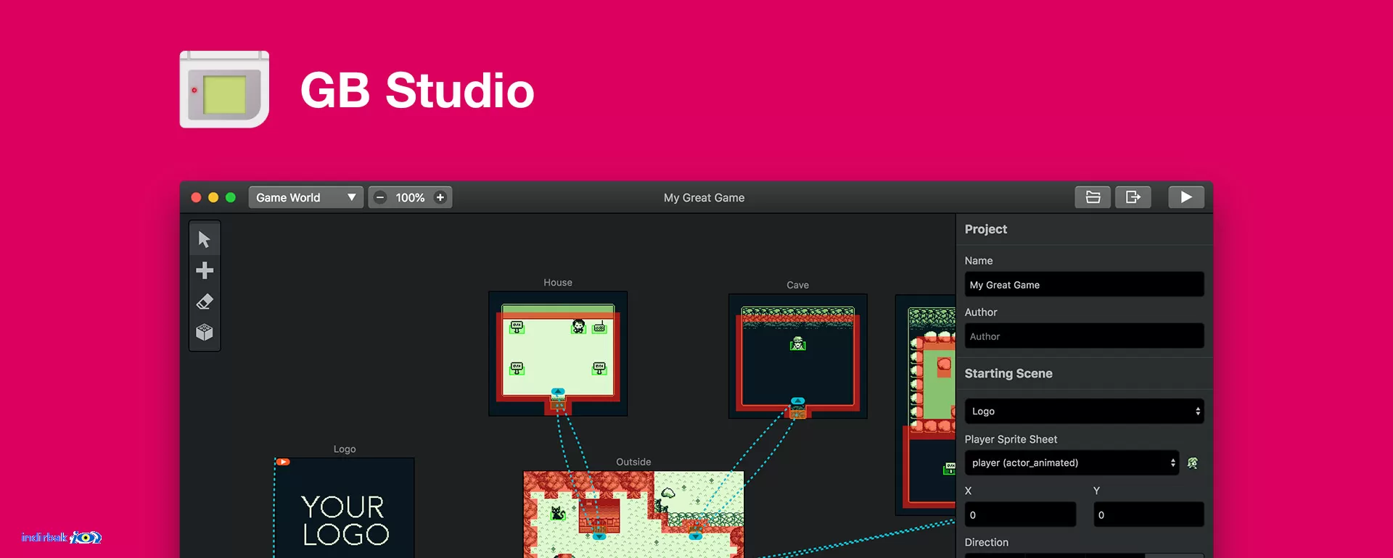Image resolution: width=1393 pixels, height=558 pixels.
Task: Open project folder icon button
Action: tap(1093, 197)
